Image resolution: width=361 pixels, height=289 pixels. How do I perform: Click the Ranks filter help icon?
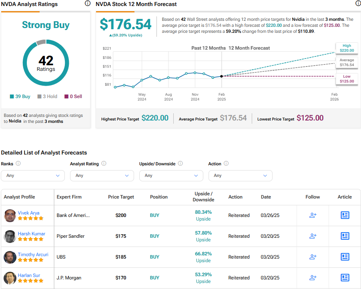[18, 164]
